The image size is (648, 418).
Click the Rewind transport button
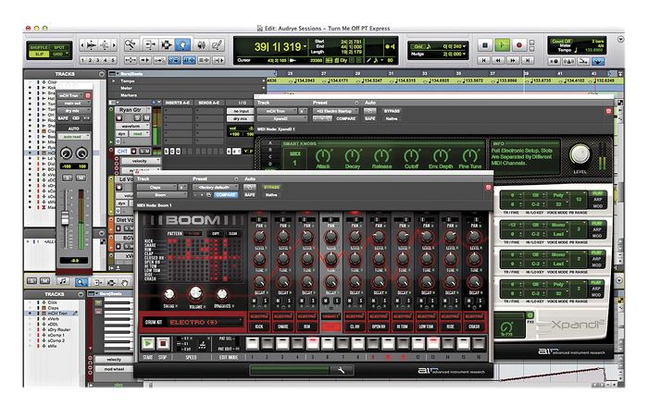click(x=498, y=60)
